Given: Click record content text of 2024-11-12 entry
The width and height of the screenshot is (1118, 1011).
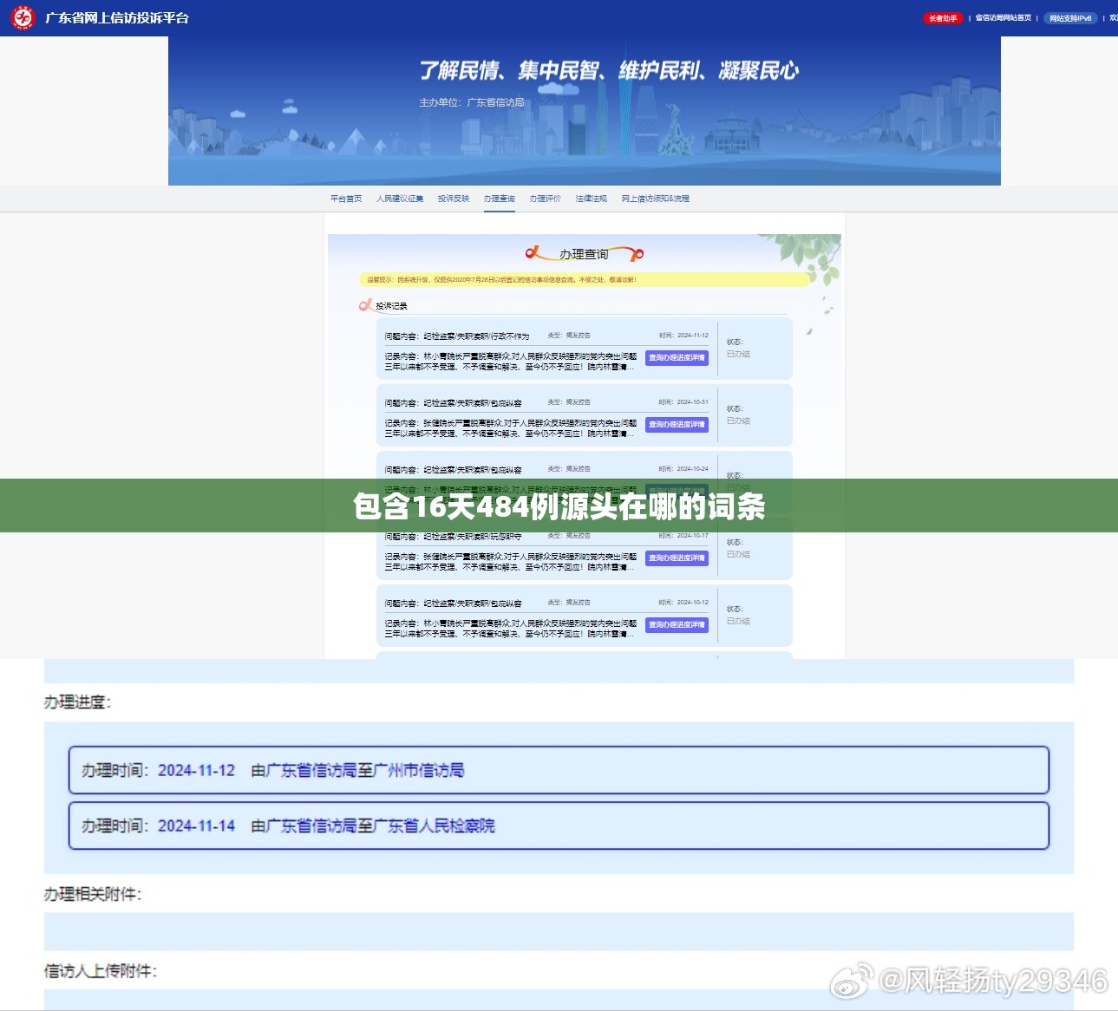Looking at the screenshot, I should pos(511,362).
